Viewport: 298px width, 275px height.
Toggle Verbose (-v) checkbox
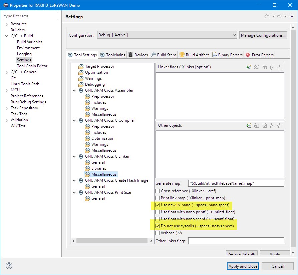(x=158, y=233)
